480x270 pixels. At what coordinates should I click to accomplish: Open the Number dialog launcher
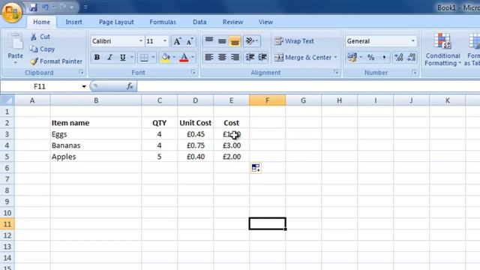coord(414,72)
